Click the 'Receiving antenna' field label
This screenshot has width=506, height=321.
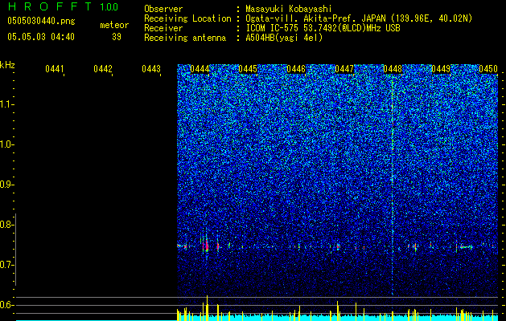(185, 38)
